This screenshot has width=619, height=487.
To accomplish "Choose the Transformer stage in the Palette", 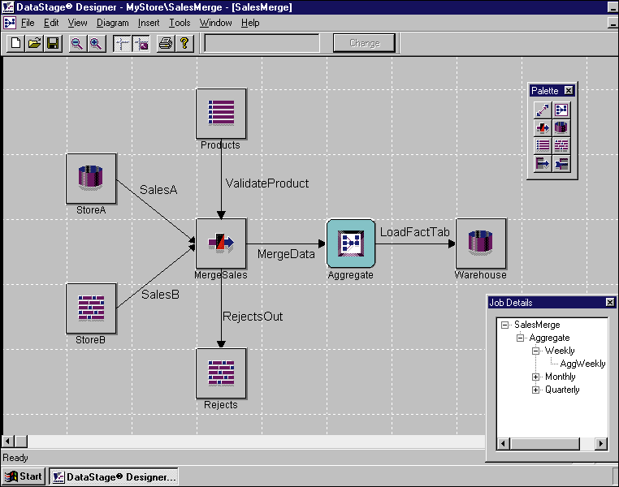I will click(542, 127).
